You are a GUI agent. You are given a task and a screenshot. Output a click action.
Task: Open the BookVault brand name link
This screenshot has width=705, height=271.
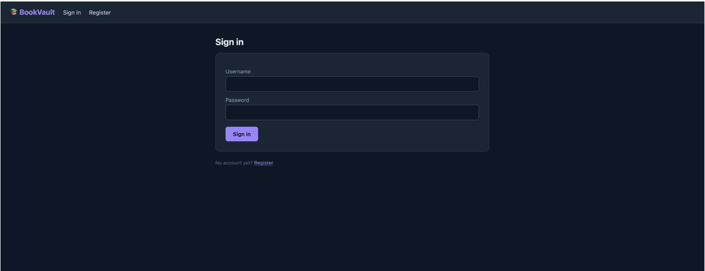pos(37,12)
